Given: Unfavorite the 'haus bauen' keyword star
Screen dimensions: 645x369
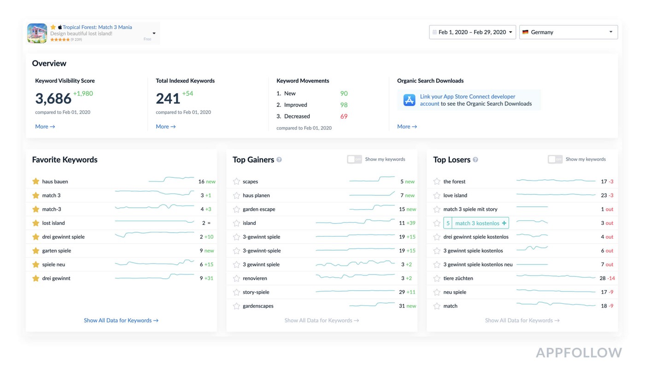Looking at the screenshot, I should pyautogui.click(x=36, y=182).
